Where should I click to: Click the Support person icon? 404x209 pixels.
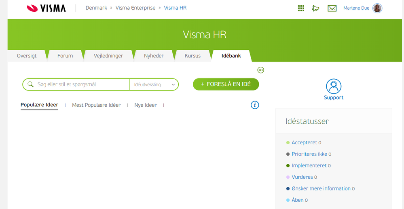coord(334,87)
